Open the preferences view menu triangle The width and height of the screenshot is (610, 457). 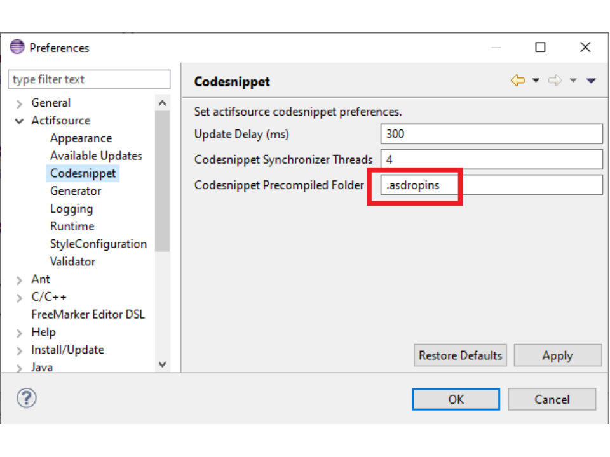(591, 81)
